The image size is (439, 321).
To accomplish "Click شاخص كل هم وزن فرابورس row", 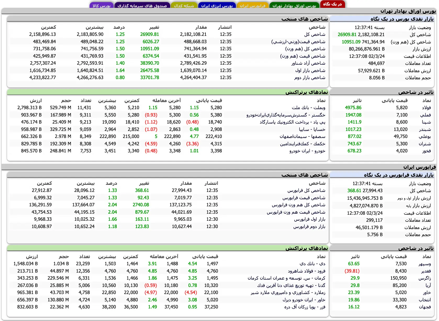I will pyautogui.click(x=168, y=205).
